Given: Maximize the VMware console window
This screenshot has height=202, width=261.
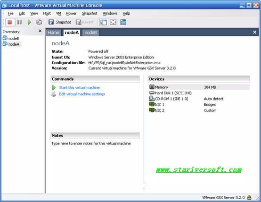Looking at the screenshot, I should [249, 5].
